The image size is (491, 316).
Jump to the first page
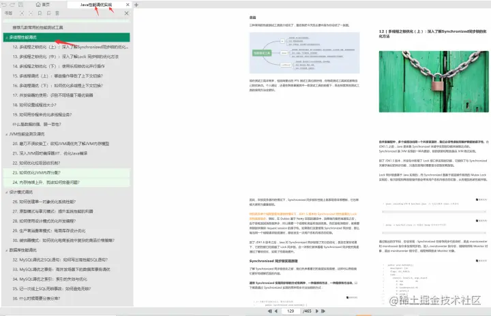(x=269, y=311)
